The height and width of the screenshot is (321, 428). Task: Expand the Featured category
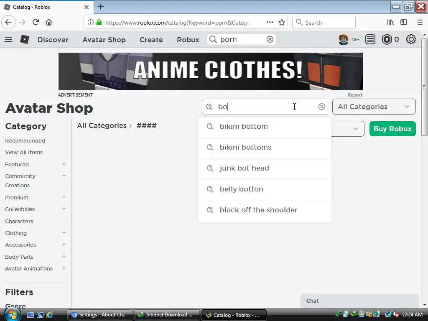click(x=64, y=164)
